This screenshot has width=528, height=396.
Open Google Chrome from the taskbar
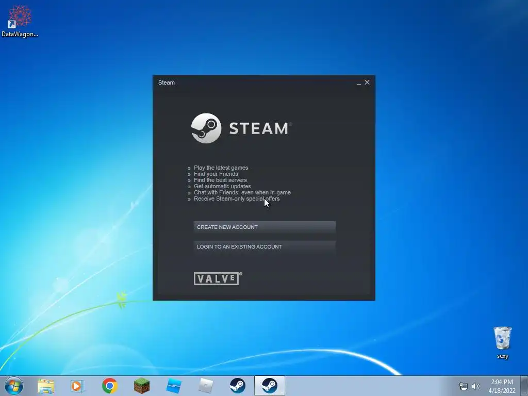click(109, 386)
